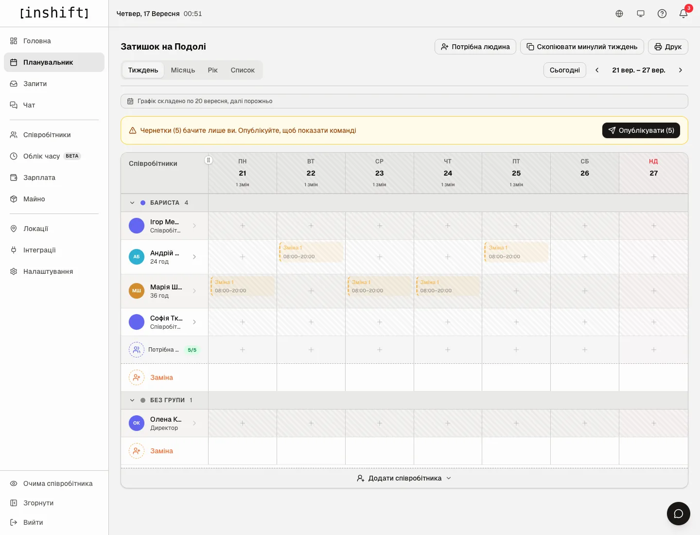Click the Друк print button
This screenshot has width=700, height=535.
[668, 47]
